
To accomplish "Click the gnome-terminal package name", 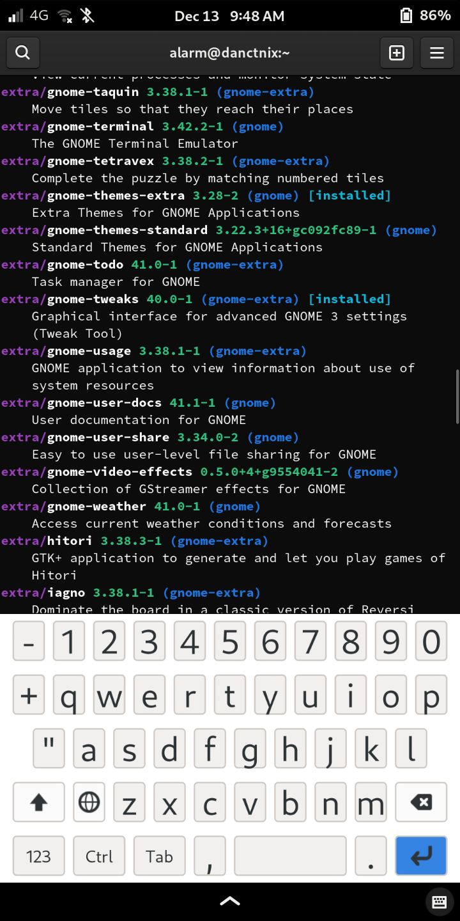I will pos(101,127).
